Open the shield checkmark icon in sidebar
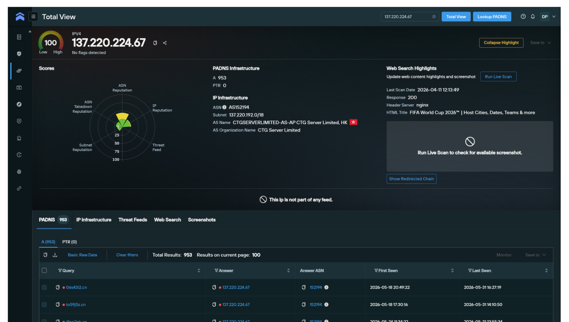This screenshot has width=569, height=322. click(x=19, y=54)
